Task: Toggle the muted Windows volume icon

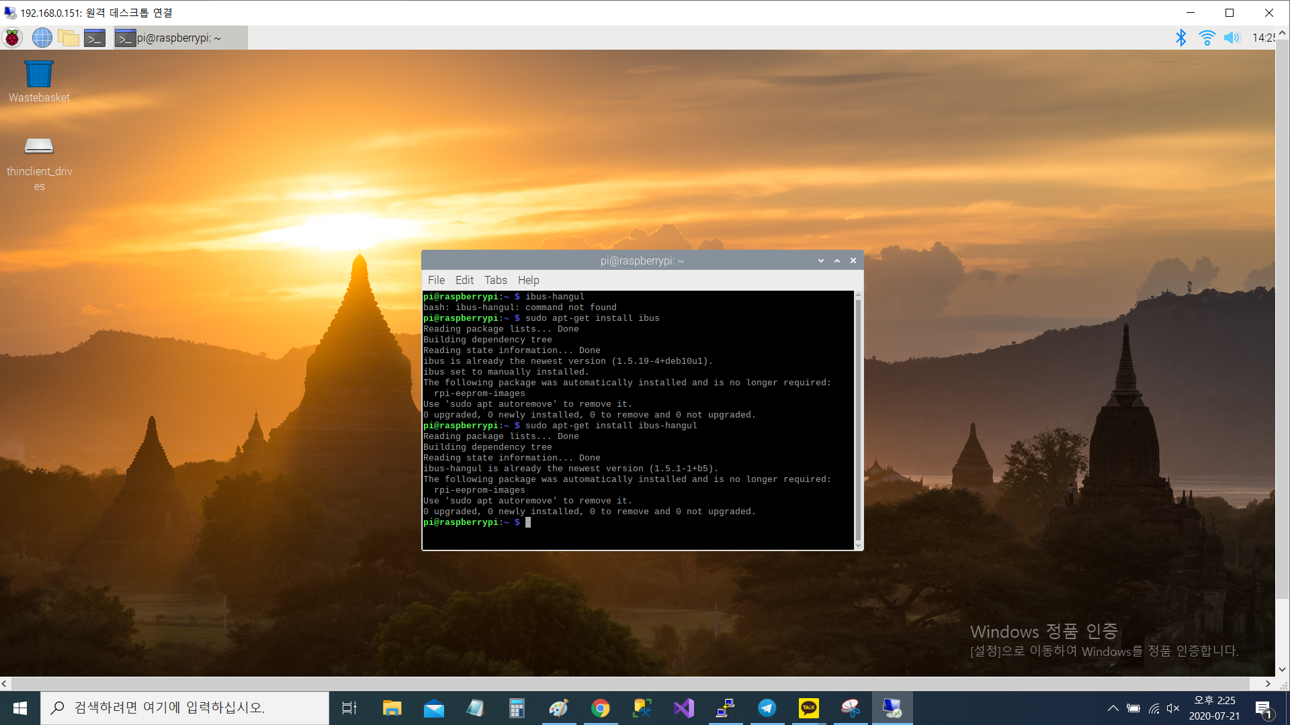Action: coord(1173,708)
